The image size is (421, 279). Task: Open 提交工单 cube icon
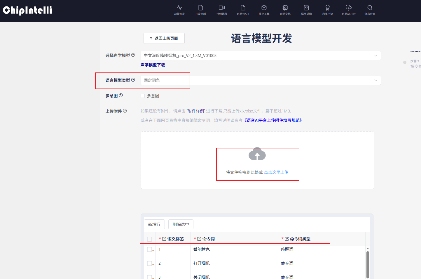264,8
